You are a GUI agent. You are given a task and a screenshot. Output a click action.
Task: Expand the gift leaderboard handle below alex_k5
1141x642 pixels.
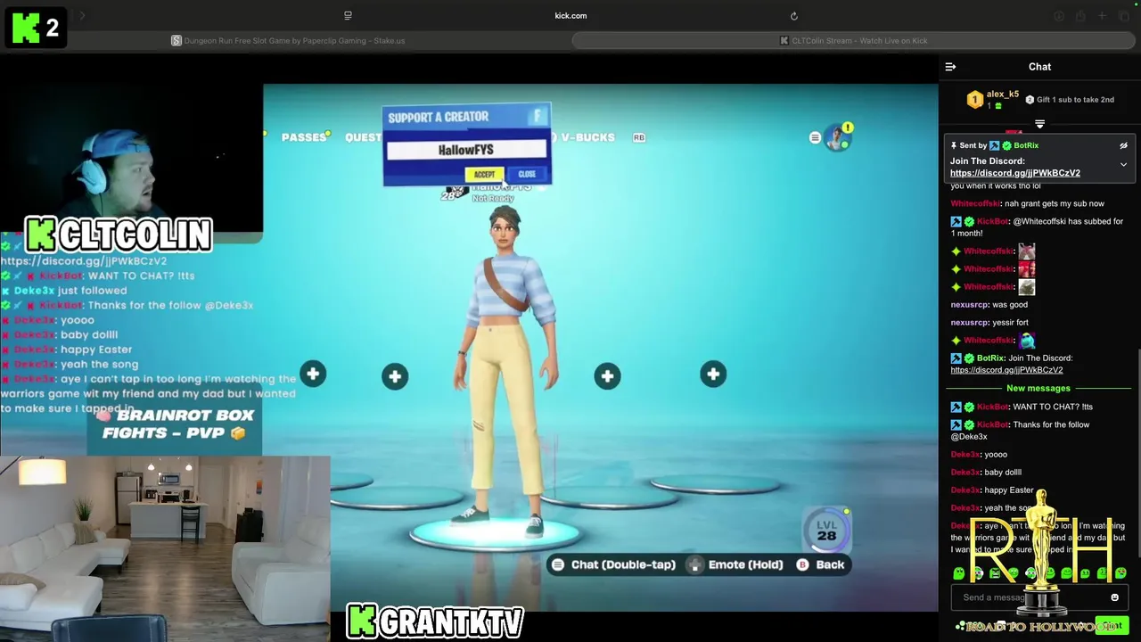tap(1039, 124)
